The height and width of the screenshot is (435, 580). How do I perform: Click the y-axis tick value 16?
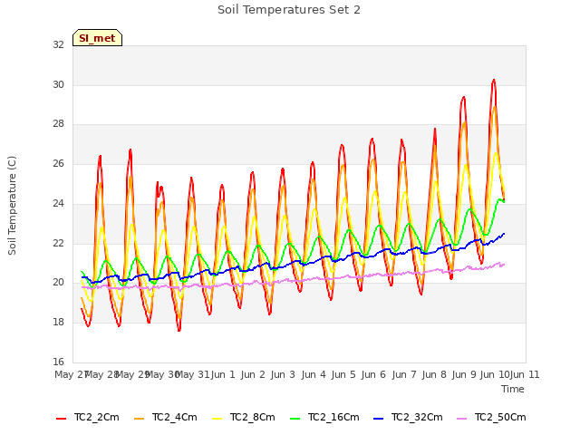click(x=58, y=362)
